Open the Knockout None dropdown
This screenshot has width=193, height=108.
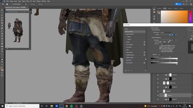[163, 44]
